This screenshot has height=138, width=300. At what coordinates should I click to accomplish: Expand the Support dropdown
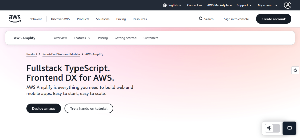tap(244, 5)
